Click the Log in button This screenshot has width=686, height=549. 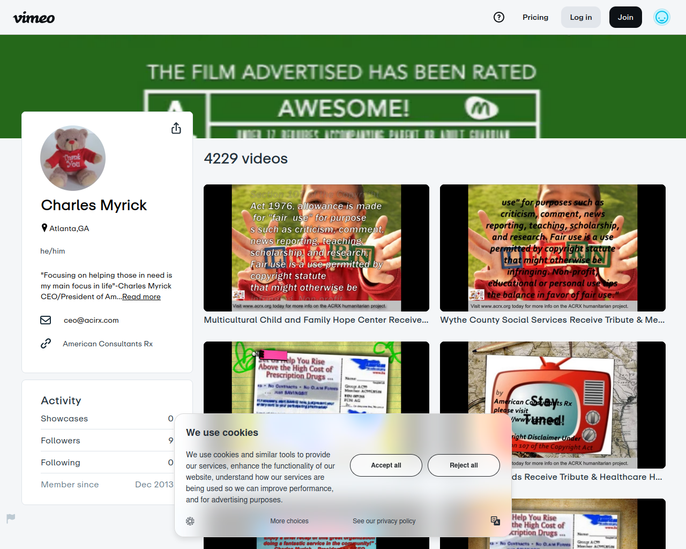[x=581, y=17]
